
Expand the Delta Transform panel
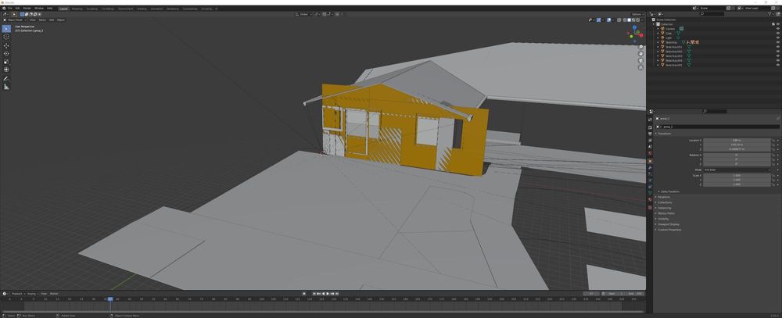(x=671, y=191)
